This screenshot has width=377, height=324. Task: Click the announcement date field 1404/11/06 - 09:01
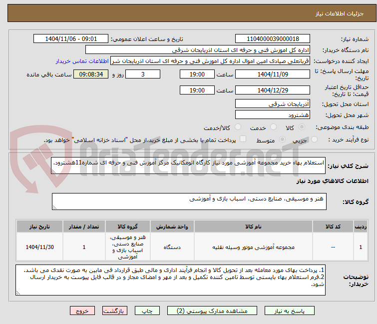pos(71,39)
